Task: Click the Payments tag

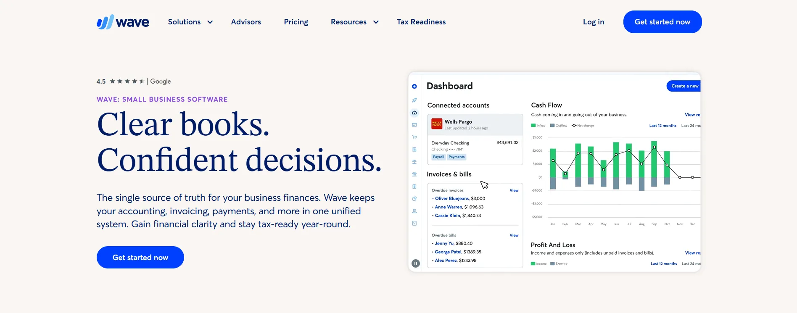Action: [457, 157]
